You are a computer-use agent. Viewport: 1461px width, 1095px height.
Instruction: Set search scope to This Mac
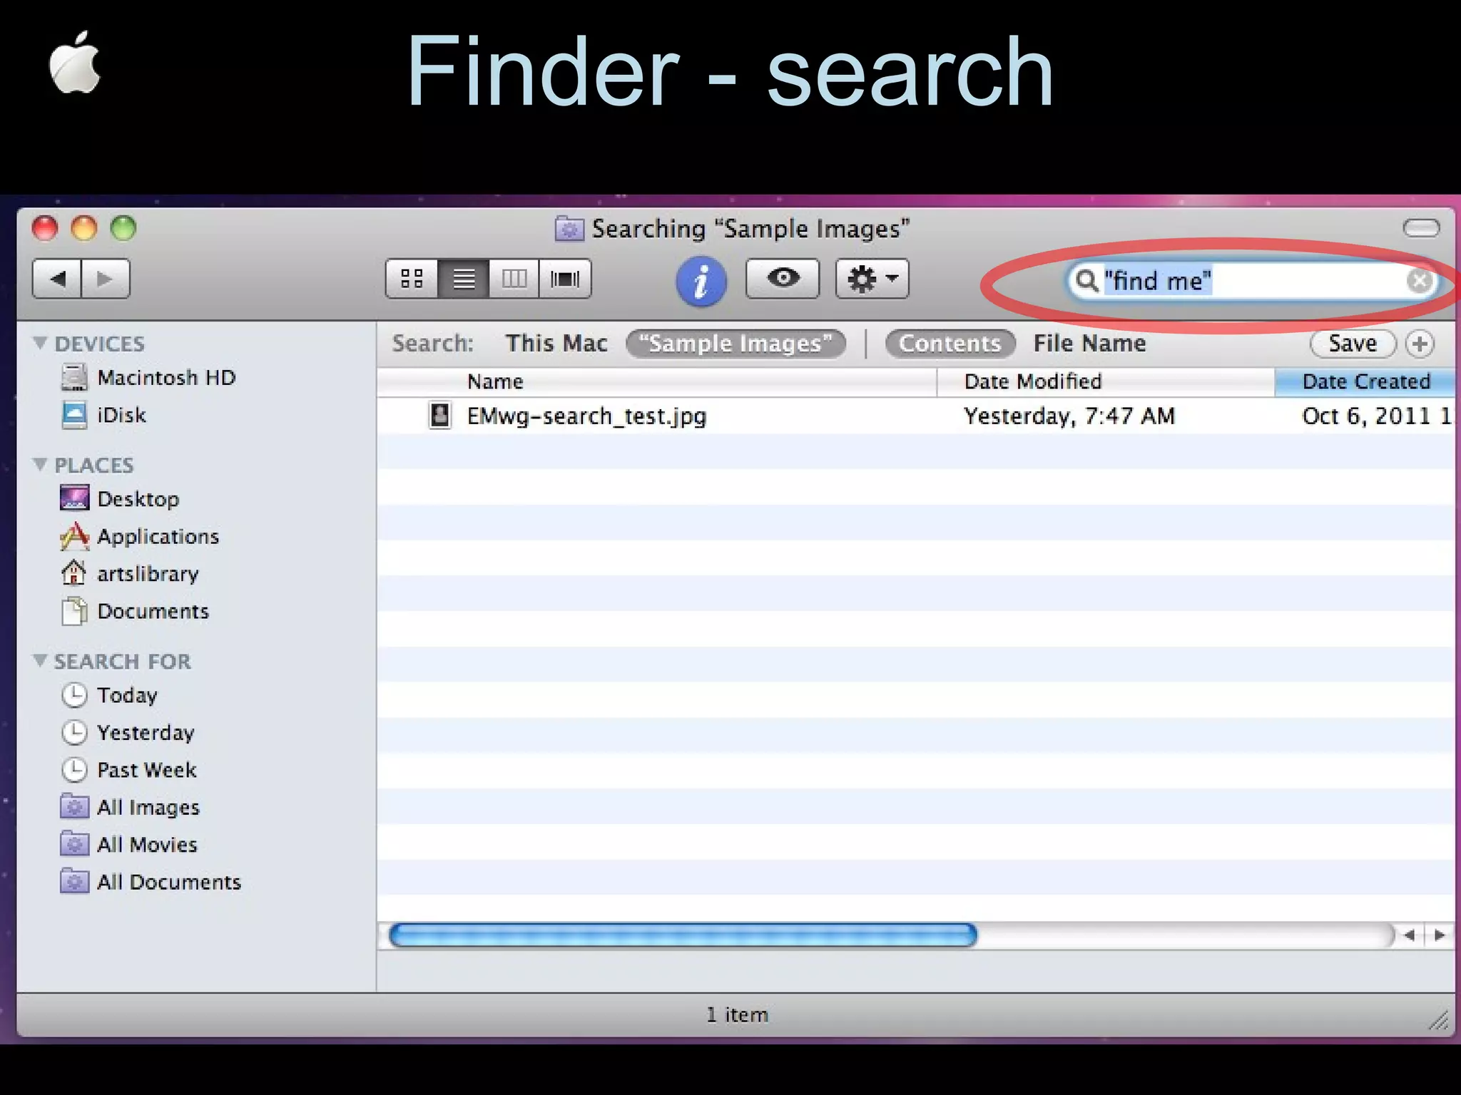tap(556, 344)
